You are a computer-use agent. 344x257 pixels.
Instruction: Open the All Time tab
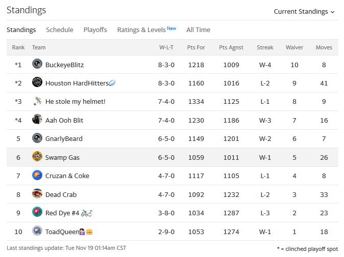click(199, 30)
